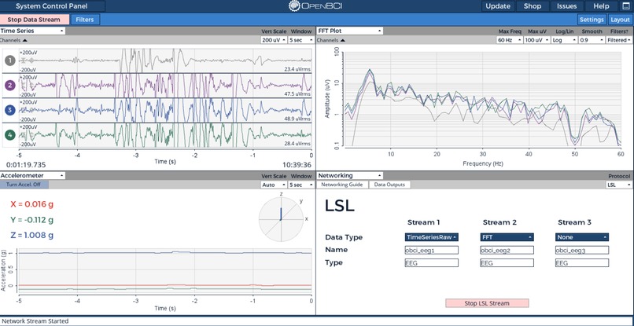634x326 pixels.
Task: Click the large LSL heading
Action: pos(340,206)
